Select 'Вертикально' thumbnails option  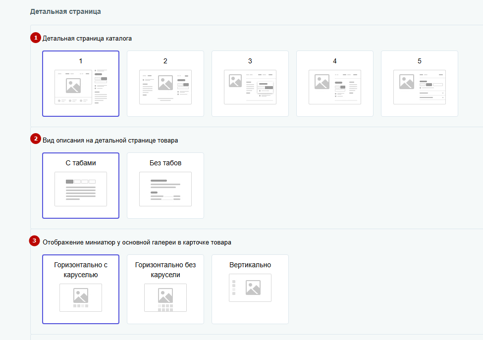[250, 289]
